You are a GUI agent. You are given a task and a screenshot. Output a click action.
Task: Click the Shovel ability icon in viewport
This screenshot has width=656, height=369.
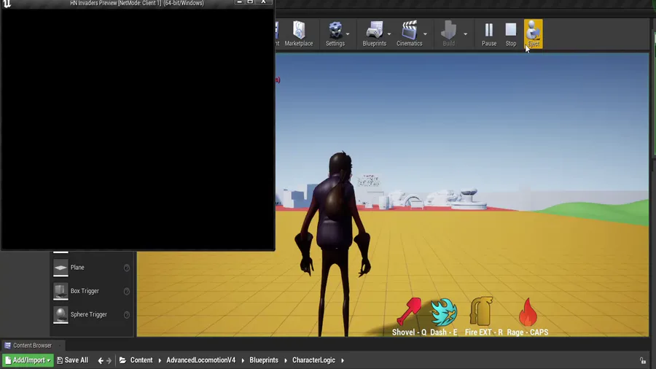(409, 311)
